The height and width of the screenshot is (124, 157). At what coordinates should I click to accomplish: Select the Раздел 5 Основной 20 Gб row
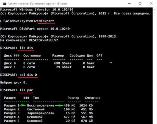[x=48, y=121]
